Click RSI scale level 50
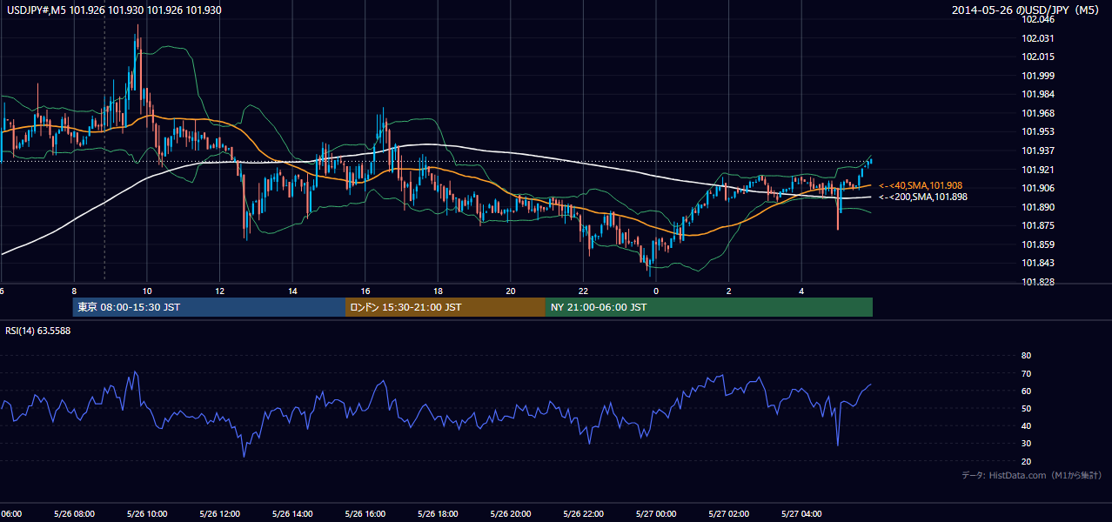 tap(1026, 409)
